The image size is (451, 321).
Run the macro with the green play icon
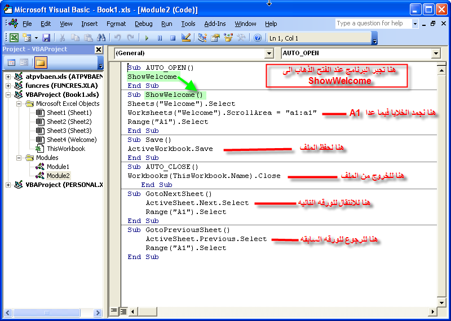pos(147,38)
